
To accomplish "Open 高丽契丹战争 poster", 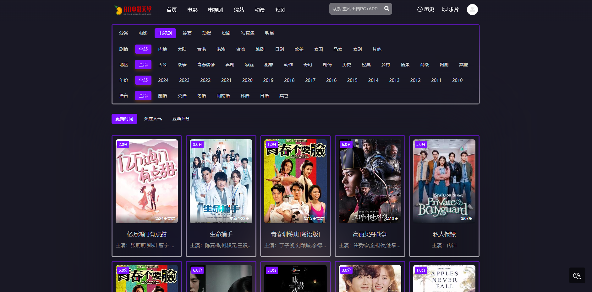I will point(370,181).
